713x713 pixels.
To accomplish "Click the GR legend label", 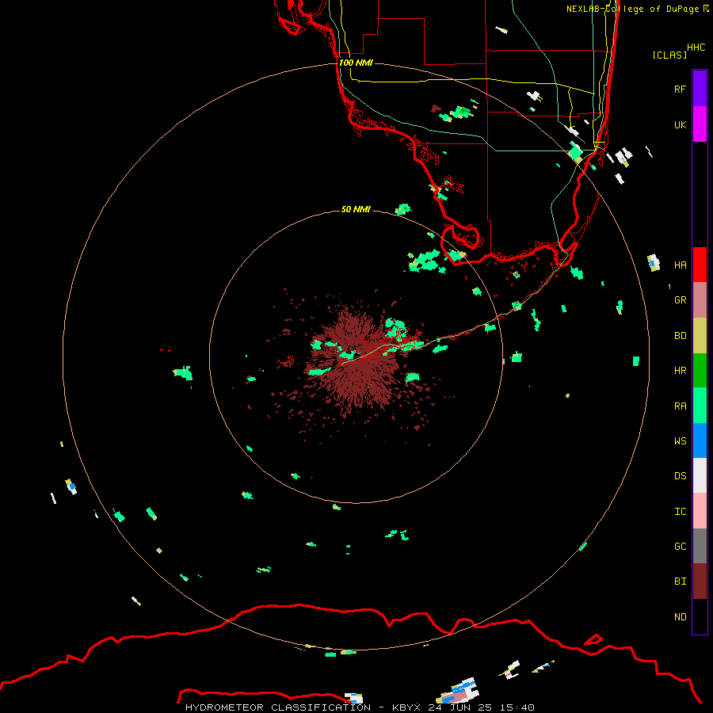I will (x=680, y=300).
